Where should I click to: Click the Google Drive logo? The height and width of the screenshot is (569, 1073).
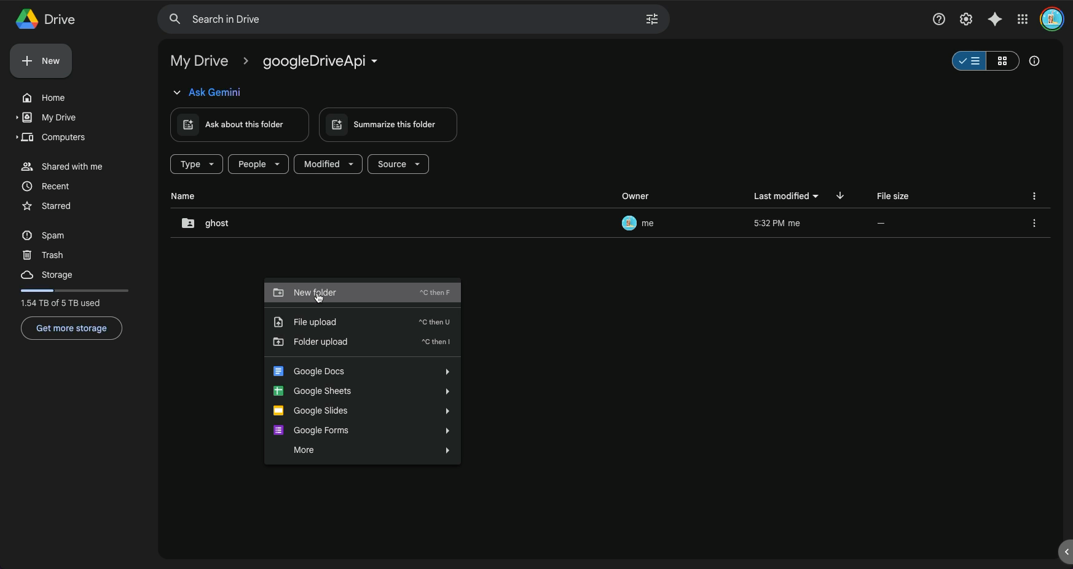(27, 19)
